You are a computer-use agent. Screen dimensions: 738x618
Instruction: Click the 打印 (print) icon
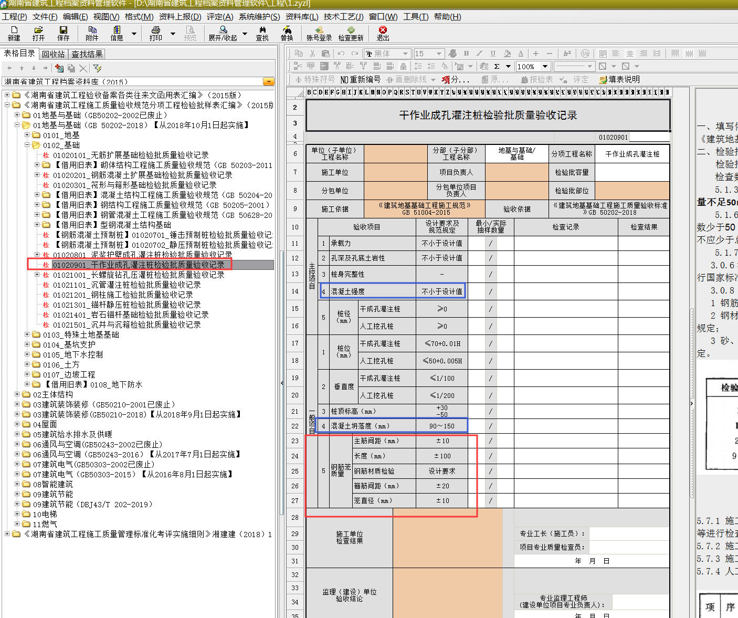point(156,34)
